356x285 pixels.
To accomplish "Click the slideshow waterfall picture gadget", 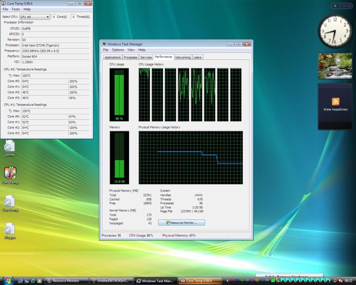I will [x=335, y=66].
